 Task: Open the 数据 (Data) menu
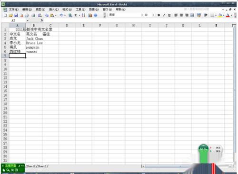point(94,9)
